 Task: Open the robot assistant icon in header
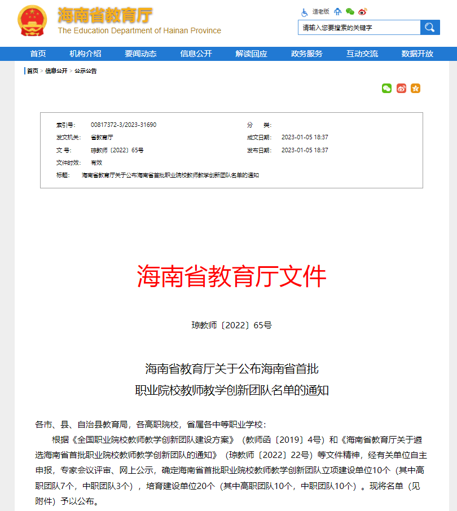click(x=338, y=12)
